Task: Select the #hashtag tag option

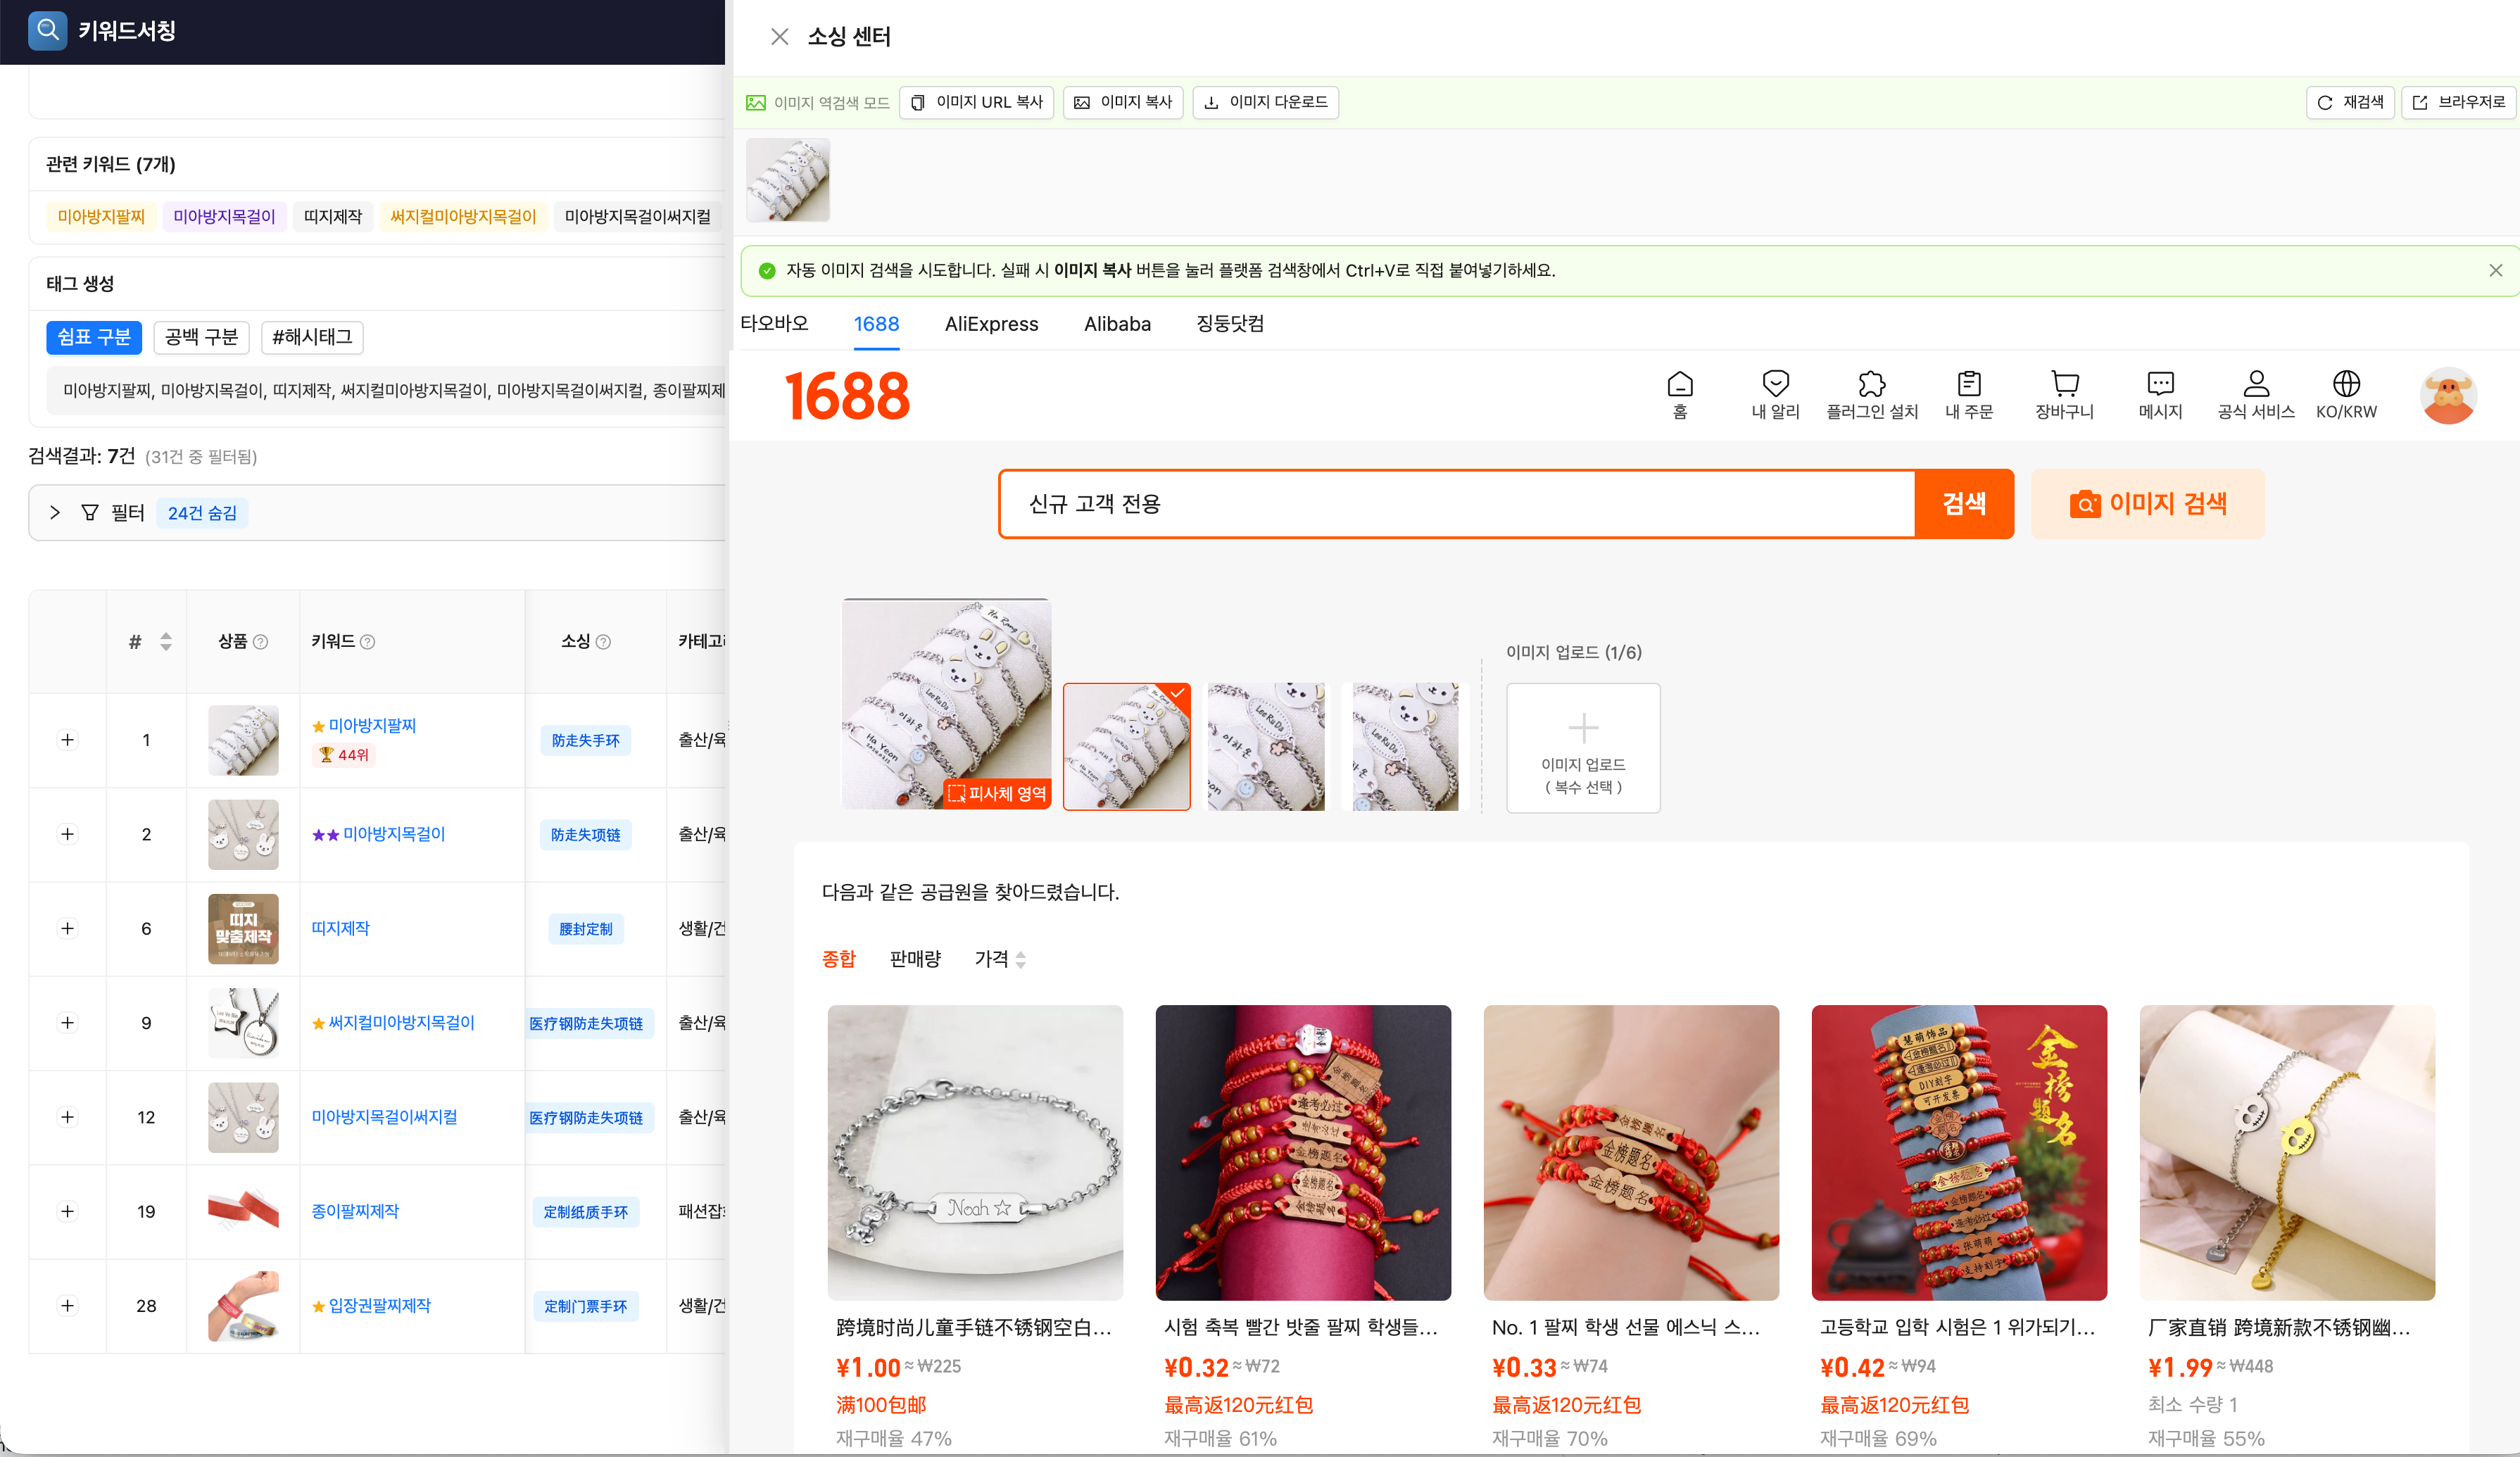Action: [312, 337]
